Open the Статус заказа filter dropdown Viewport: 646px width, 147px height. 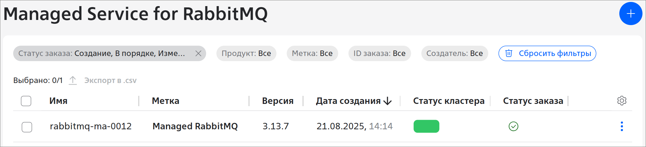point(102,53)
